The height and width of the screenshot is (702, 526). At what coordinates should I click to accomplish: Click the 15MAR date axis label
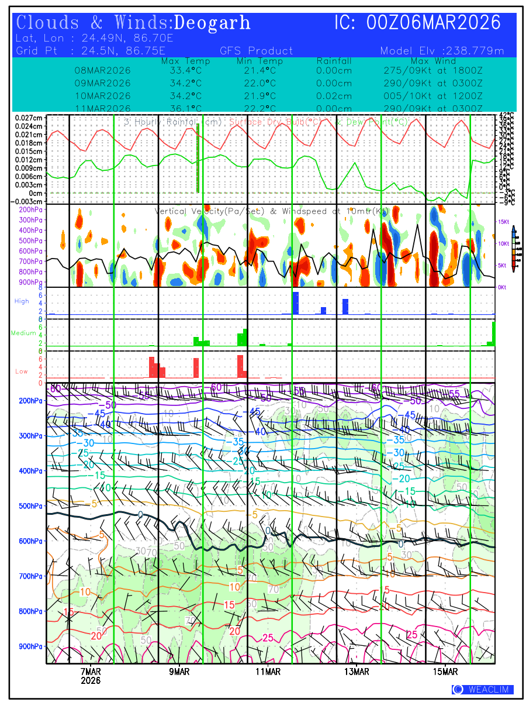point(445,672)
